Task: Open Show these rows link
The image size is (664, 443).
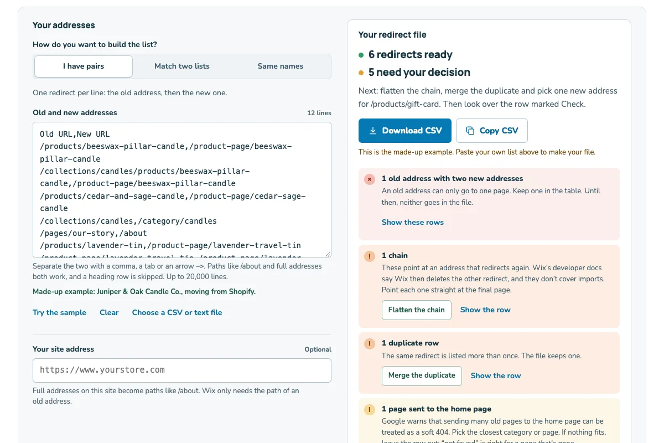Action: click(x=413, y=222)
